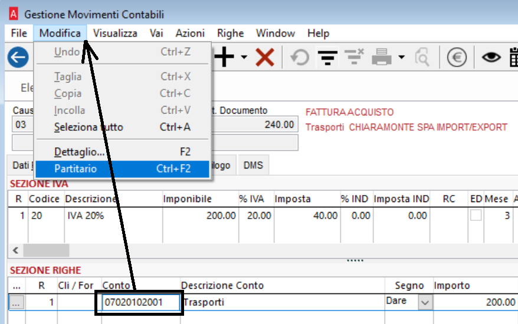518x324 pixels.
Task: Click the IVA grid horizontal scrollbar thumb
Action: click(x=46, y=250)
